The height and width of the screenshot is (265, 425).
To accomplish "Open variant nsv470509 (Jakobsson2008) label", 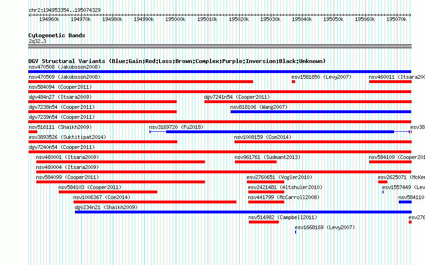I will 64,77.
